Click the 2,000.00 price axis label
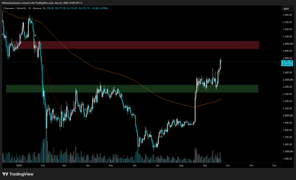 (x=288, y=115)
